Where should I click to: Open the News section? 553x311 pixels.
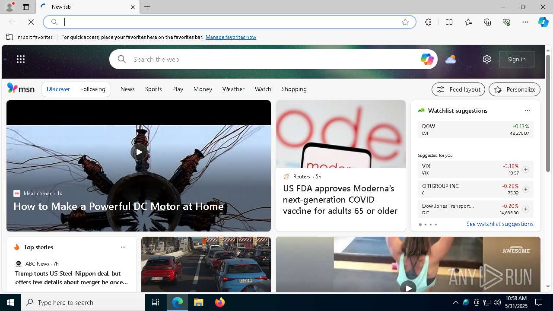127,89
